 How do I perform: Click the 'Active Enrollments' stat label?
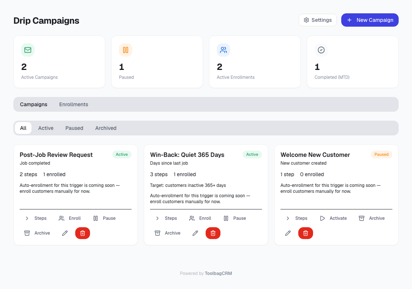tap(235, 77)
